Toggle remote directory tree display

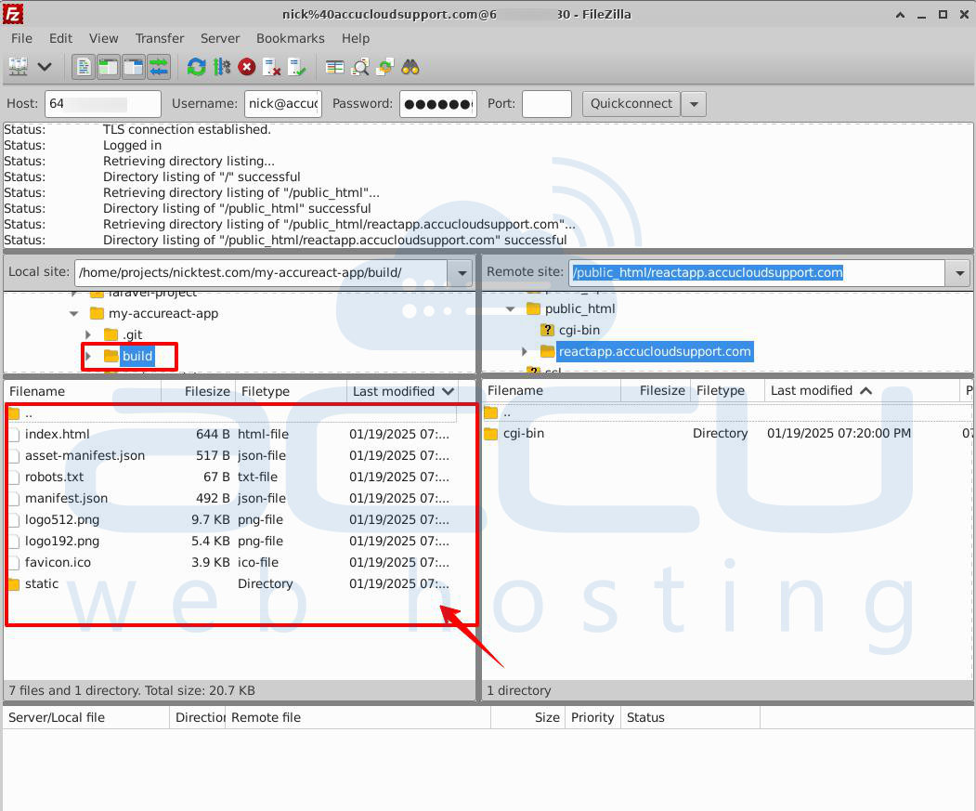(133, 67)
